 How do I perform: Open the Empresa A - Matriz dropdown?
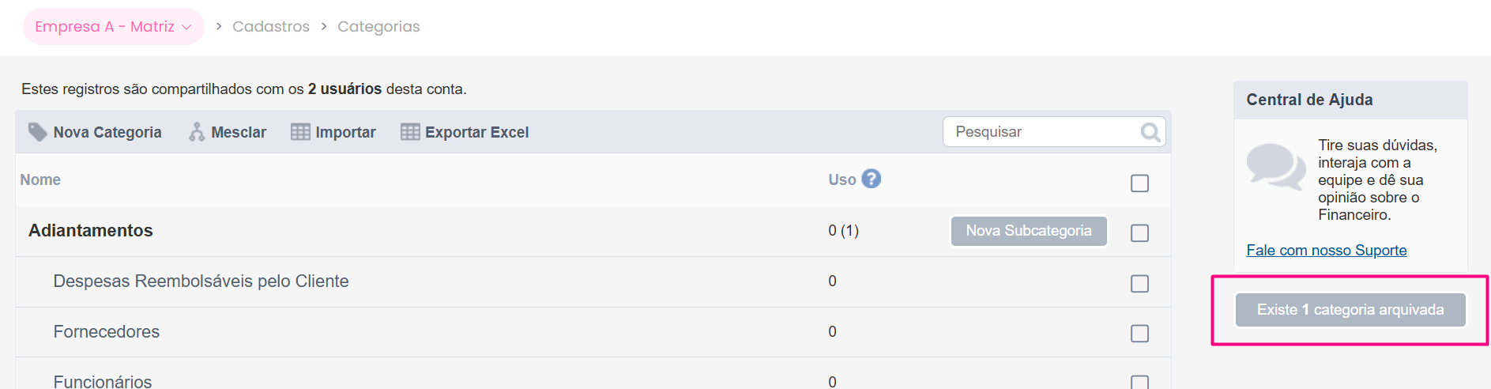(x=114, y=27)
